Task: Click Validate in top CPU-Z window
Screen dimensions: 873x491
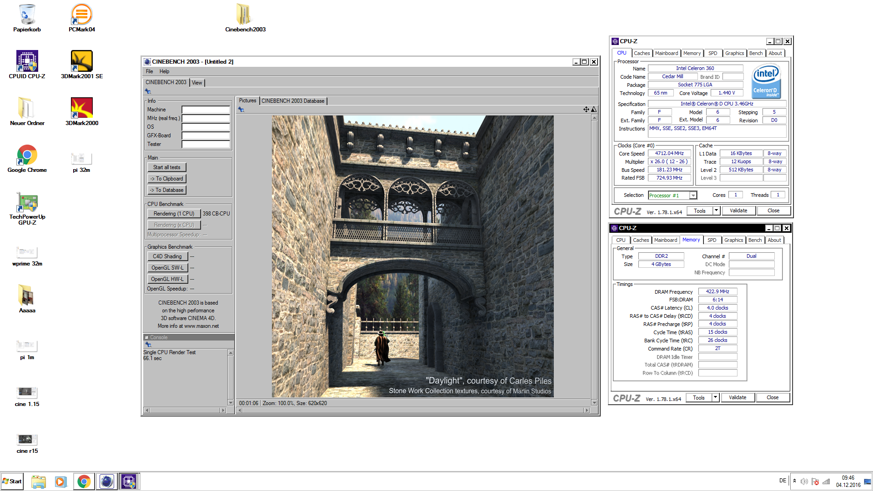Action: [x=738, y=210]
